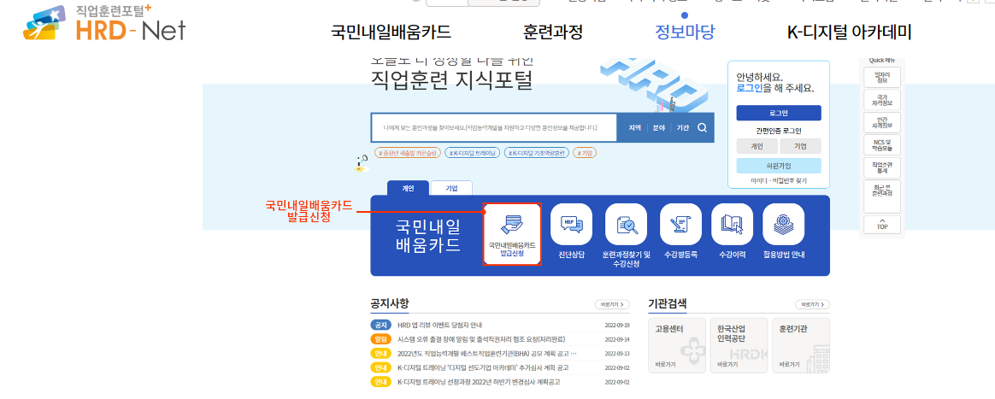The height and width of the screenshot is (399, 995).
Task: Click 바로가기 next to 기관검색
Action: (812, 304)
